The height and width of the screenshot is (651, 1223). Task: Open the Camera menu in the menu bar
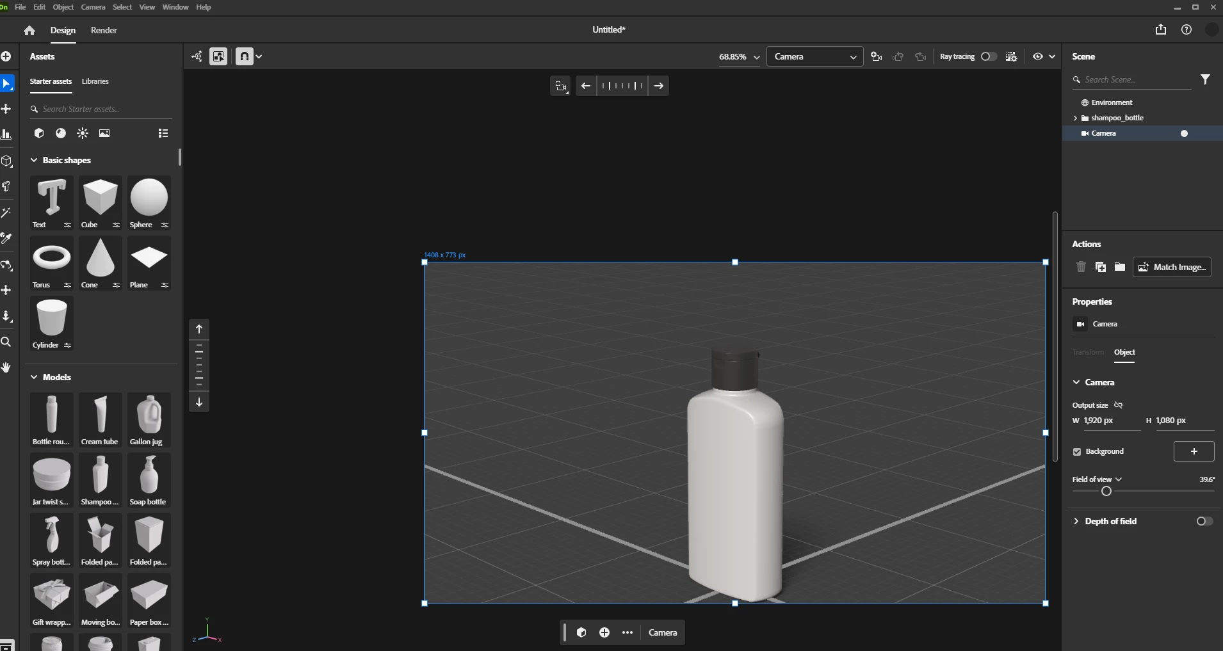pos(93,7)
